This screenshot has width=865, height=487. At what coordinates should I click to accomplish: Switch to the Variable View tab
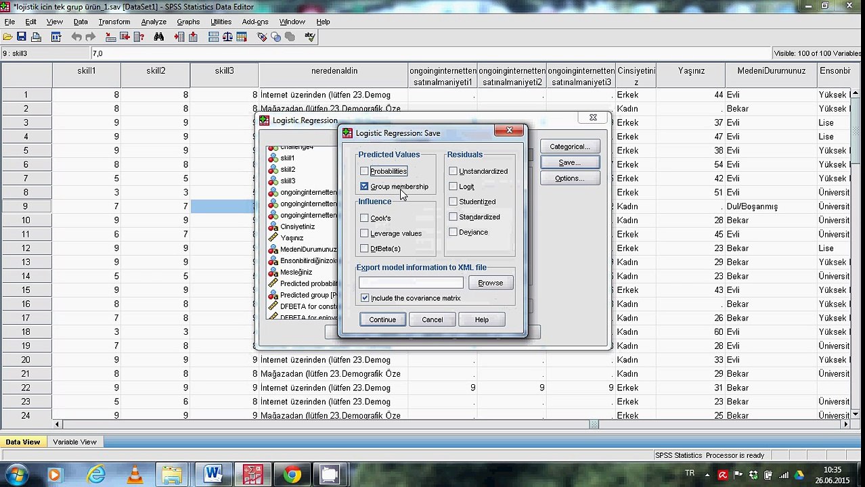74,442
